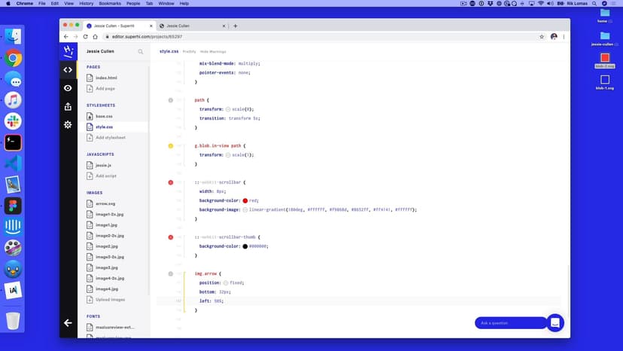Click the SuperHi logo icon

[68, 51]
